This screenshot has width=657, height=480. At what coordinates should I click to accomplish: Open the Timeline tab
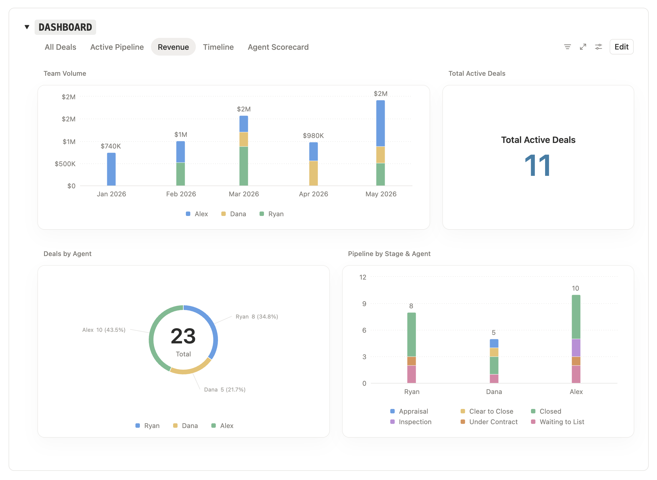point(218,47)
